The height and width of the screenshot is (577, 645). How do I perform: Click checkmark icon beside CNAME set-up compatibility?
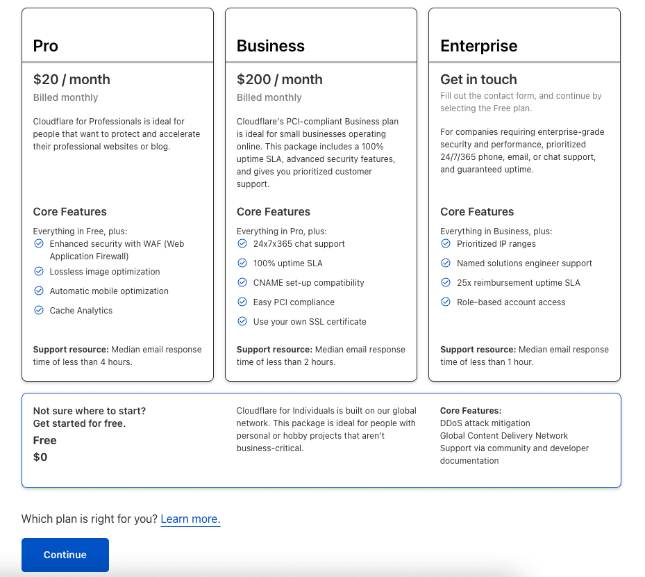242,282
